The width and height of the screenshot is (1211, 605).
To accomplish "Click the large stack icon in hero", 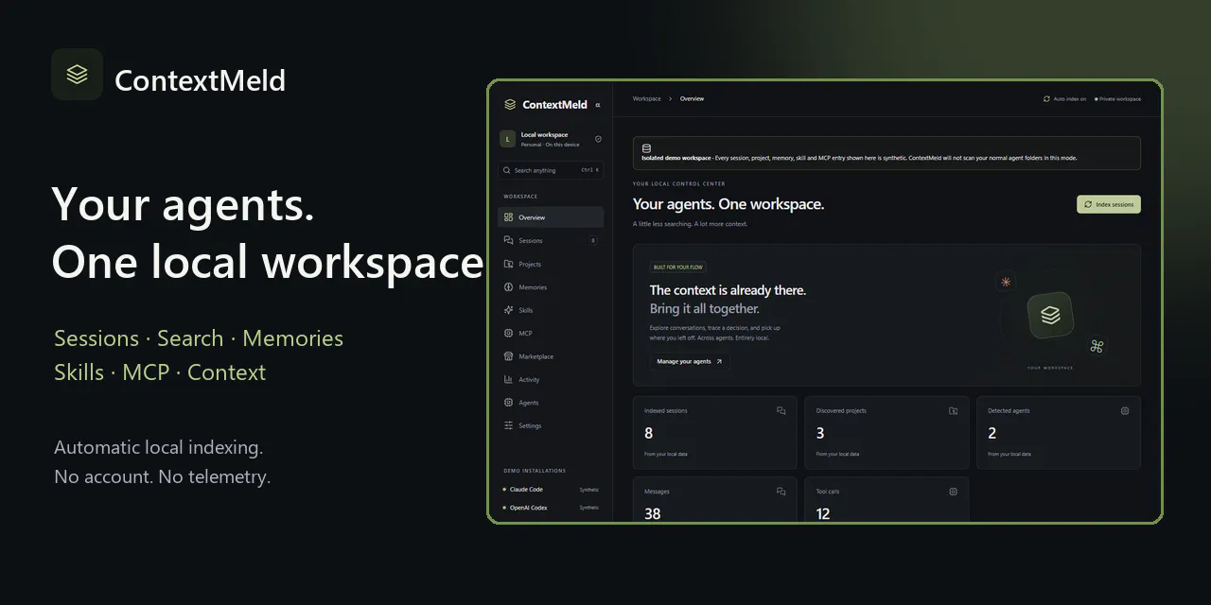I will (x=1050, y=316).
